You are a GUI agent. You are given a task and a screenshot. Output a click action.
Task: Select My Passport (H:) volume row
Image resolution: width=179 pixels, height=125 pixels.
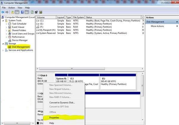click(46, 30)
